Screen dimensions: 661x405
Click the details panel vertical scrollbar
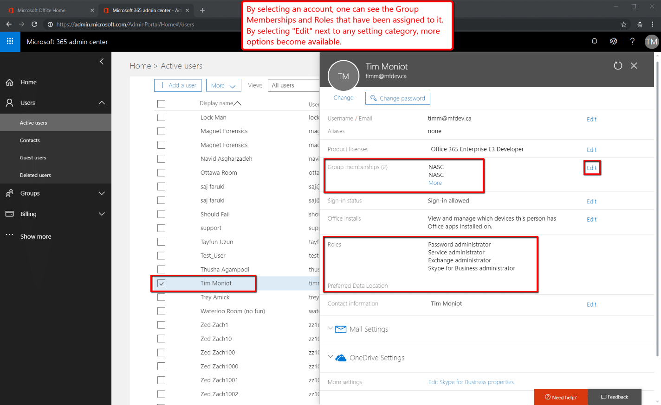coord(657,209)
